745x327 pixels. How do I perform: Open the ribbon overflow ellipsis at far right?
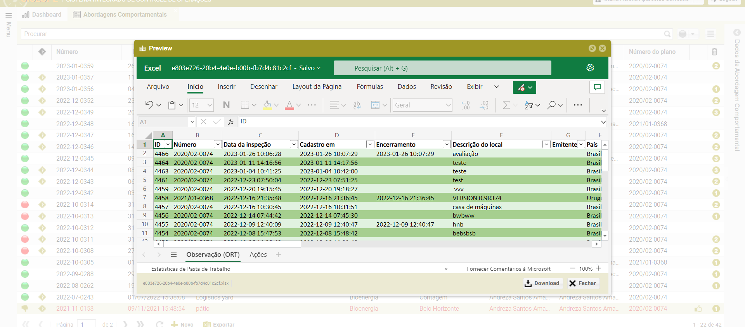click(x=578, y=105)
